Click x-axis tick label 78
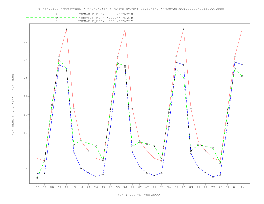 click(x=228, y=187)
